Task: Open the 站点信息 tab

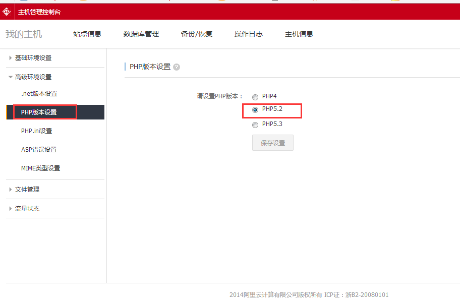Action: [87, 34]
